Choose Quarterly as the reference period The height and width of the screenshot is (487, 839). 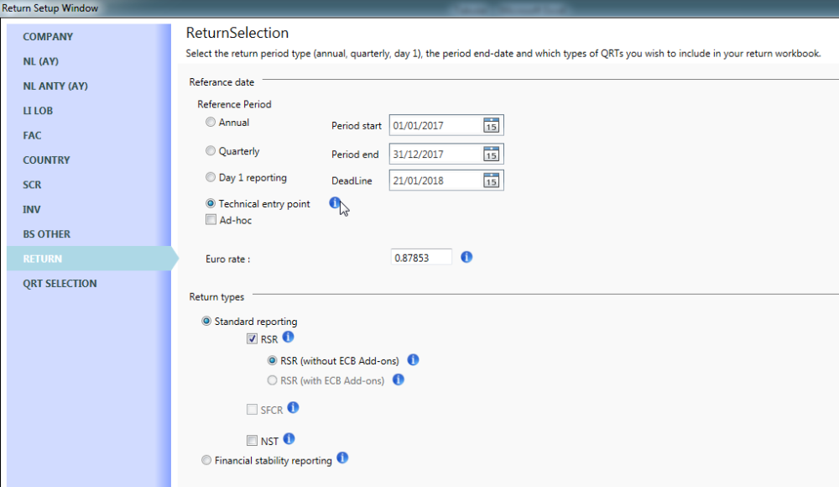point(211,149)
